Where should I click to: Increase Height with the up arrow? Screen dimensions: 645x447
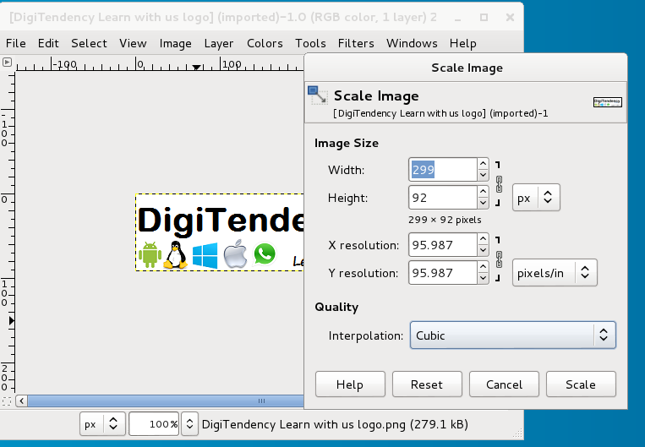point(483,192)
